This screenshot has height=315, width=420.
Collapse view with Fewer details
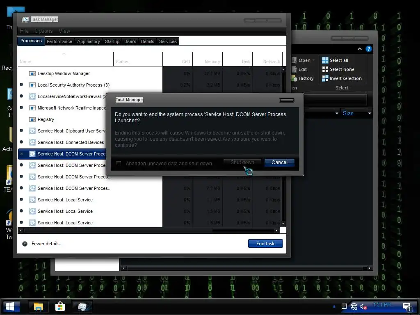(x=41, y=244)
